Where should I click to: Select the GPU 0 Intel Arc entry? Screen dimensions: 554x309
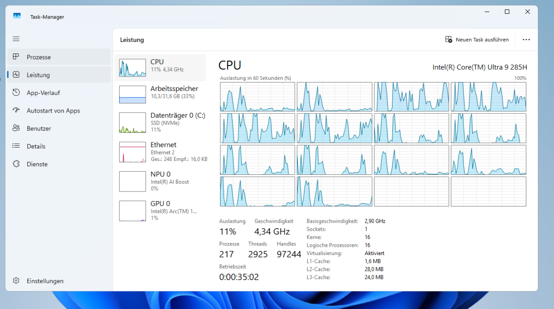pyautogui.click(x=160, y=211)
